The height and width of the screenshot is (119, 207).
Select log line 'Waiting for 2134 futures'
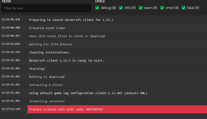(51, 44)
